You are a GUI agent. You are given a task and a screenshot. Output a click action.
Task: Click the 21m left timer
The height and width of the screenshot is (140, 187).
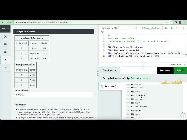point(5,29)
